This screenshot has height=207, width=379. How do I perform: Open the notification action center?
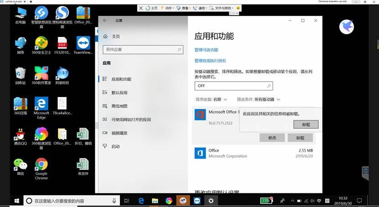[x=359, y=201]
